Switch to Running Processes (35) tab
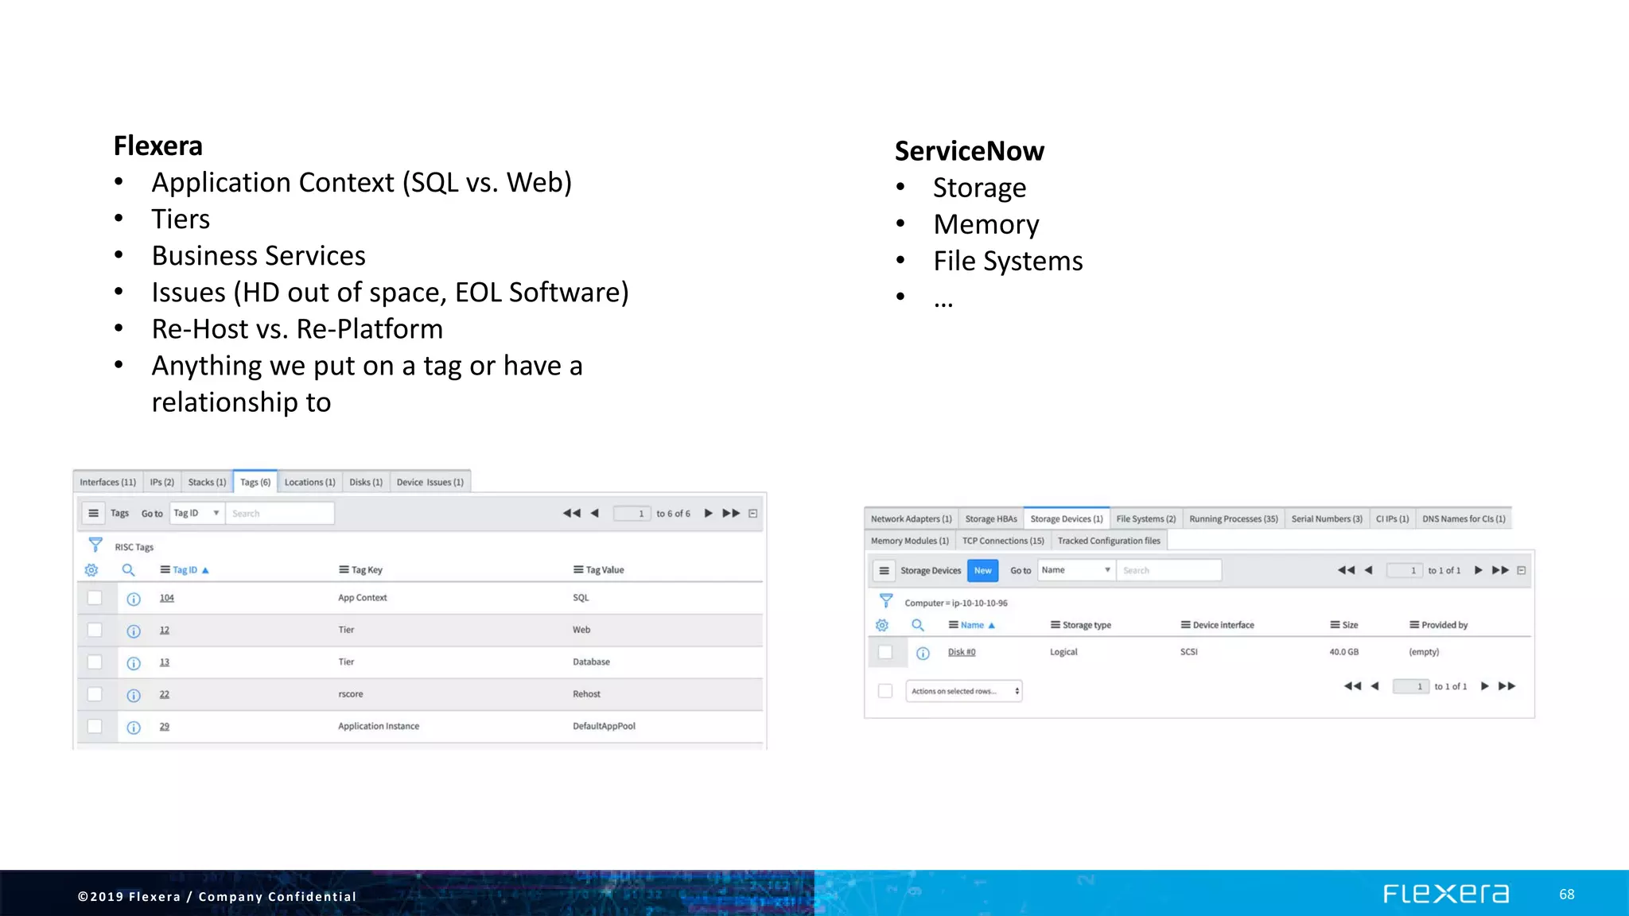Viewport: 1629px width, 916px height. pyautogui.click(x=1234, y=518)
